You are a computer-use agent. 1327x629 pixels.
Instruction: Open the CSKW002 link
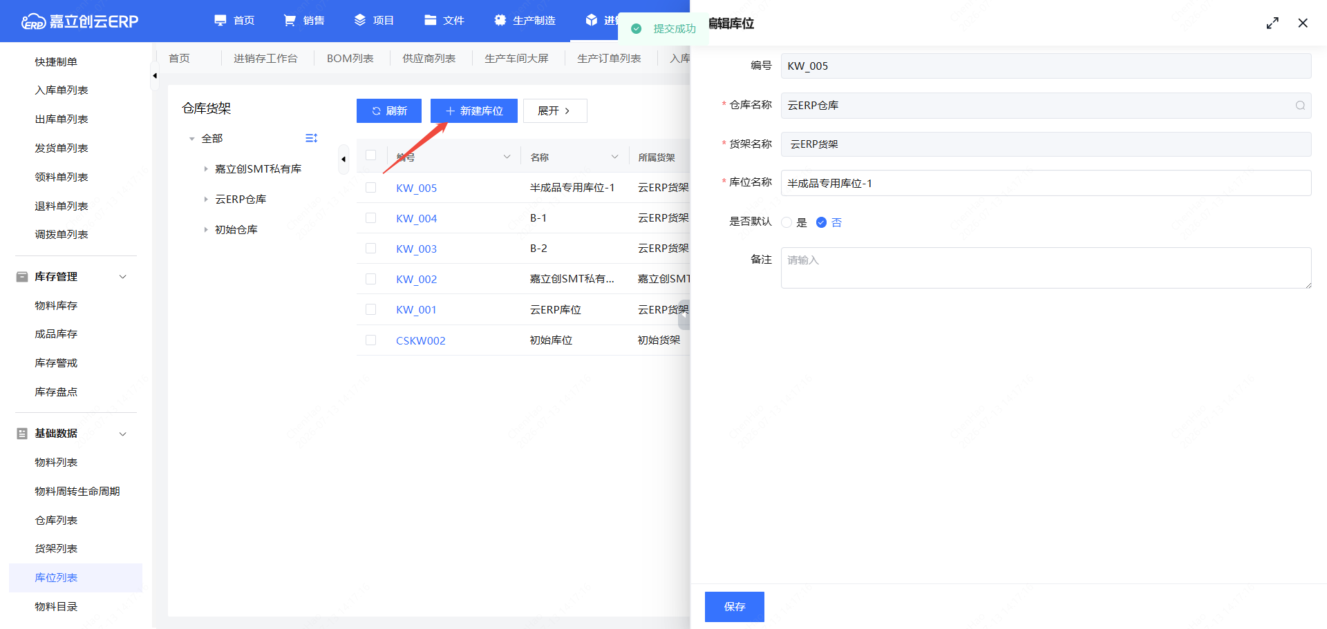tap(421, 341)
